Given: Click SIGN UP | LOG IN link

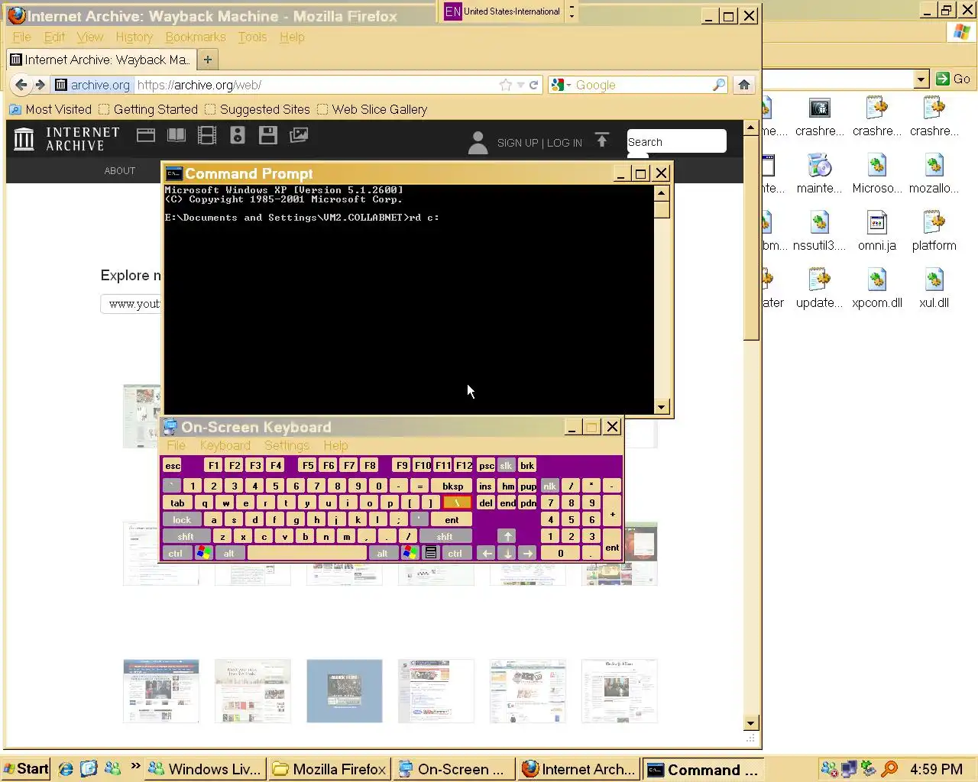Looking at the screenshot, I should point(539,143).
